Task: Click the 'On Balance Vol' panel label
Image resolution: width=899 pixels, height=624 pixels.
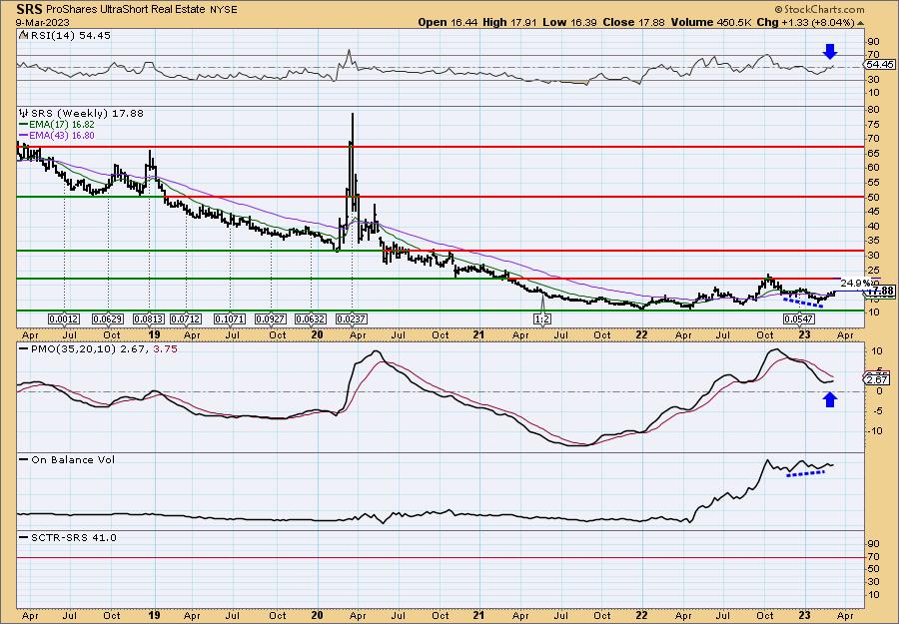Action: pyautogui.click(x=72, y=459)
